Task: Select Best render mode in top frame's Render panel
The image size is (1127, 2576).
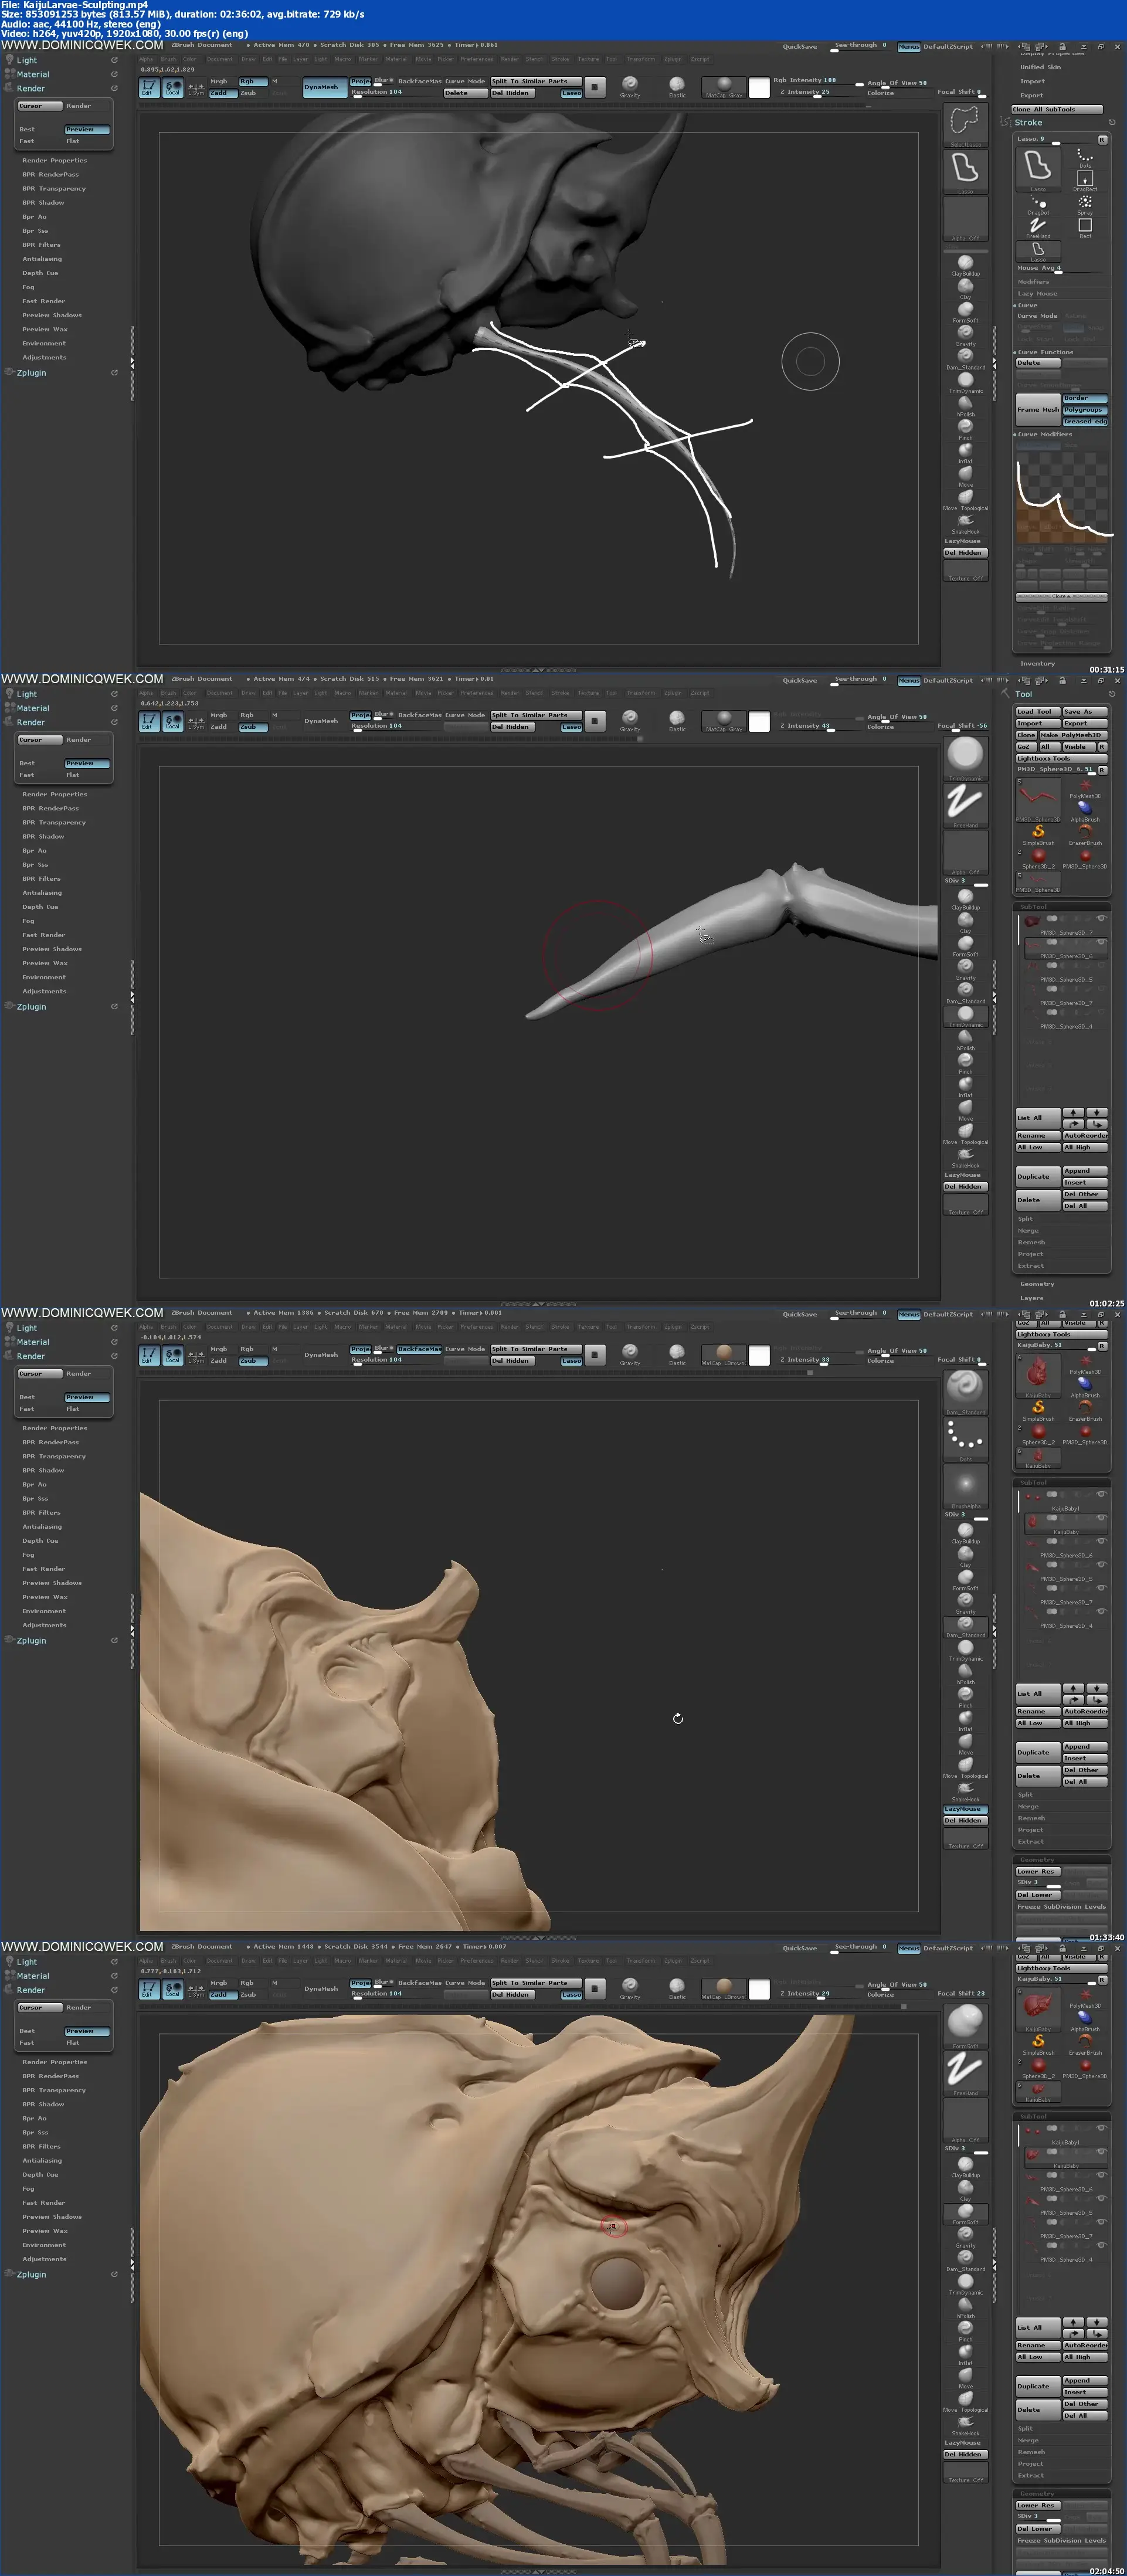Action: click(27, 129)
